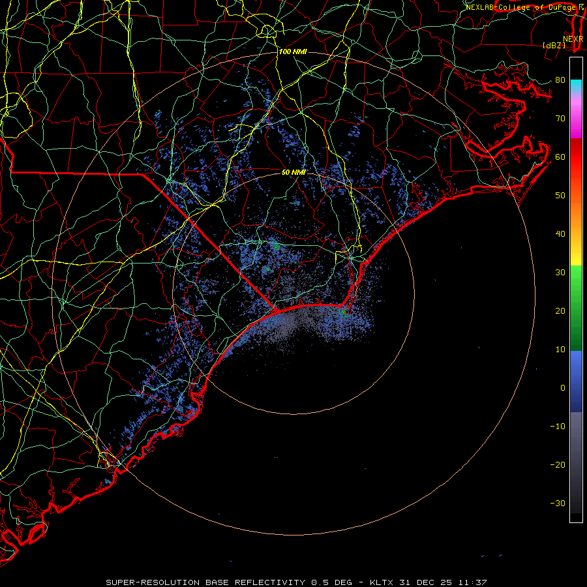Click the 100 NMI range ring label
587x587 pixels.
[293, 52]
